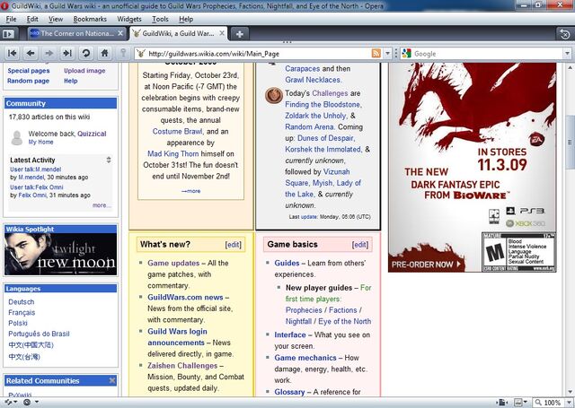Open the My Home link

pos(40,142)
